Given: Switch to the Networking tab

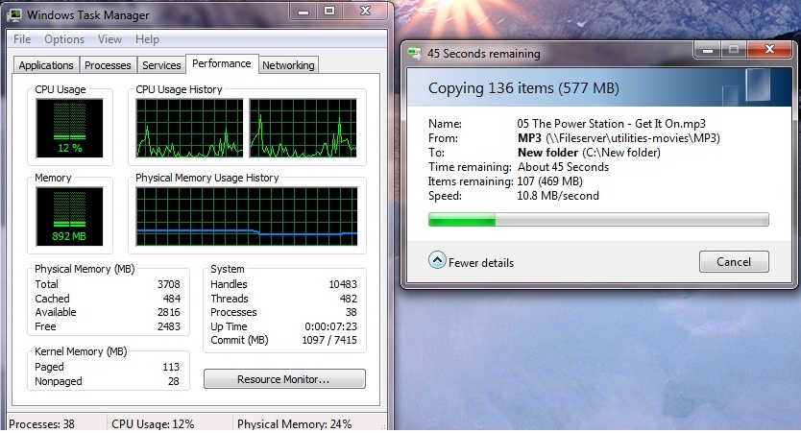Looking at the screenshot, I should [x=288, y=65].
